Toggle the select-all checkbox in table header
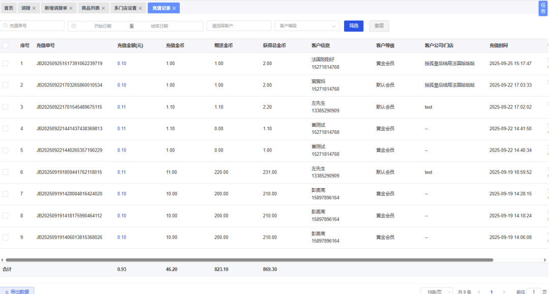The image size is (549, 294). (x=6, y=45)
